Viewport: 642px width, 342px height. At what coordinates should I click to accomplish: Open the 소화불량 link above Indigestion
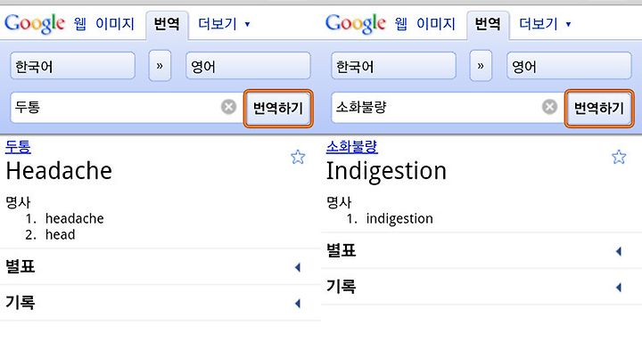(x=351, y=146)
